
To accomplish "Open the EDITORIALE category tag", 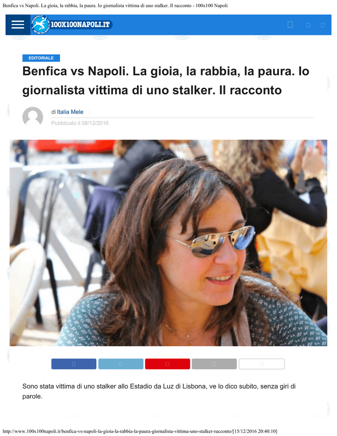I will [41, 58].
